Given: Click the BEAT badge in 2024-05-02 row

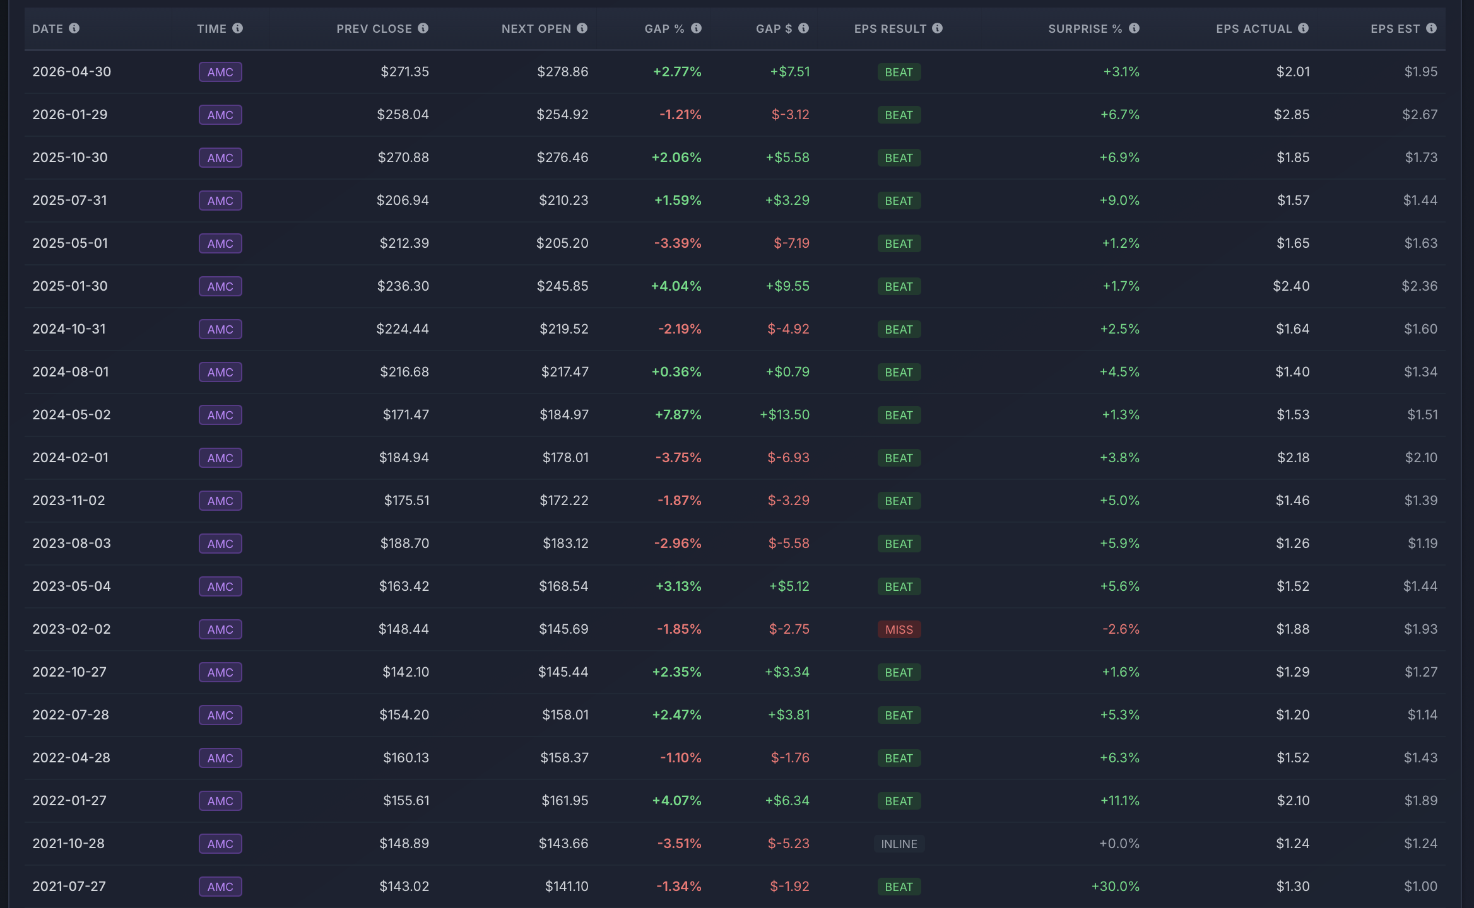Looking at the screenshot, I should click(x=899, y=415).
